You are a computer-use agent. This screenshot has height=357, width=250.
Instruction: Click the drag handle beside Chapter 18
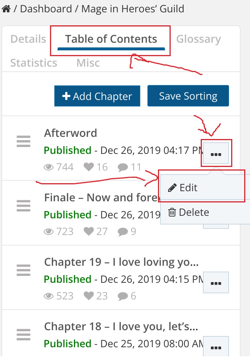(x=24, y=335)
